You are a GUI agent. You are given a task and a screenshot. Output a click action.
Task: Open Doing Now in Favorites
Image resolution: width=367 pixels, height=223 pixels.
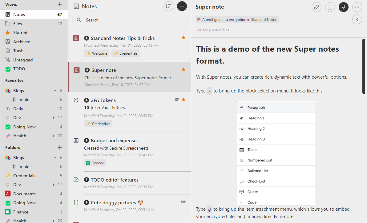click(x=34, y=127)
